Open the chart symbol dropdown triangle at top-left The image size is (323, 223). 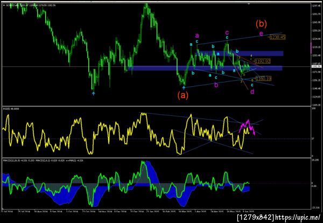pyautogui.click(x=4, y=5)
